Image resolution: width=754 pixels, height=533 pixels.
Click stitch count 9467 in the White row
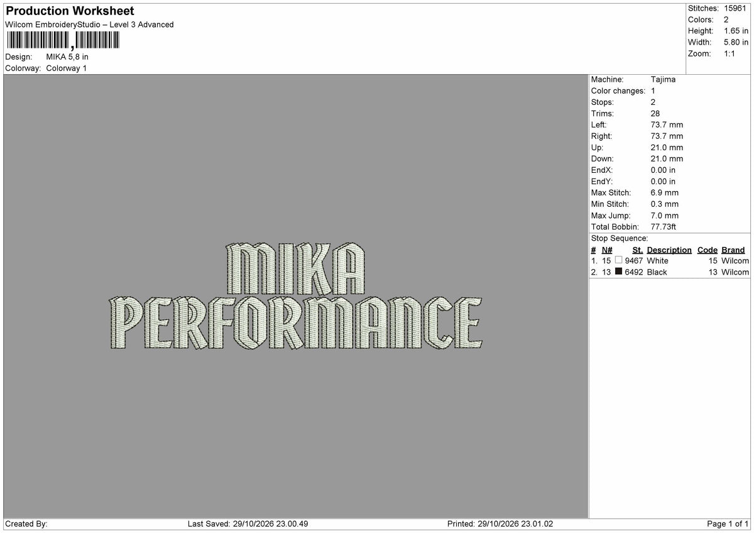[x=634, y=261]
